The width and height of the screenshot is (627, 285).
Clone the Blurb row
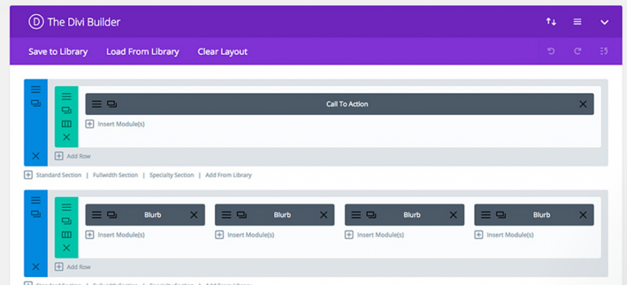(x=66, y=221)
